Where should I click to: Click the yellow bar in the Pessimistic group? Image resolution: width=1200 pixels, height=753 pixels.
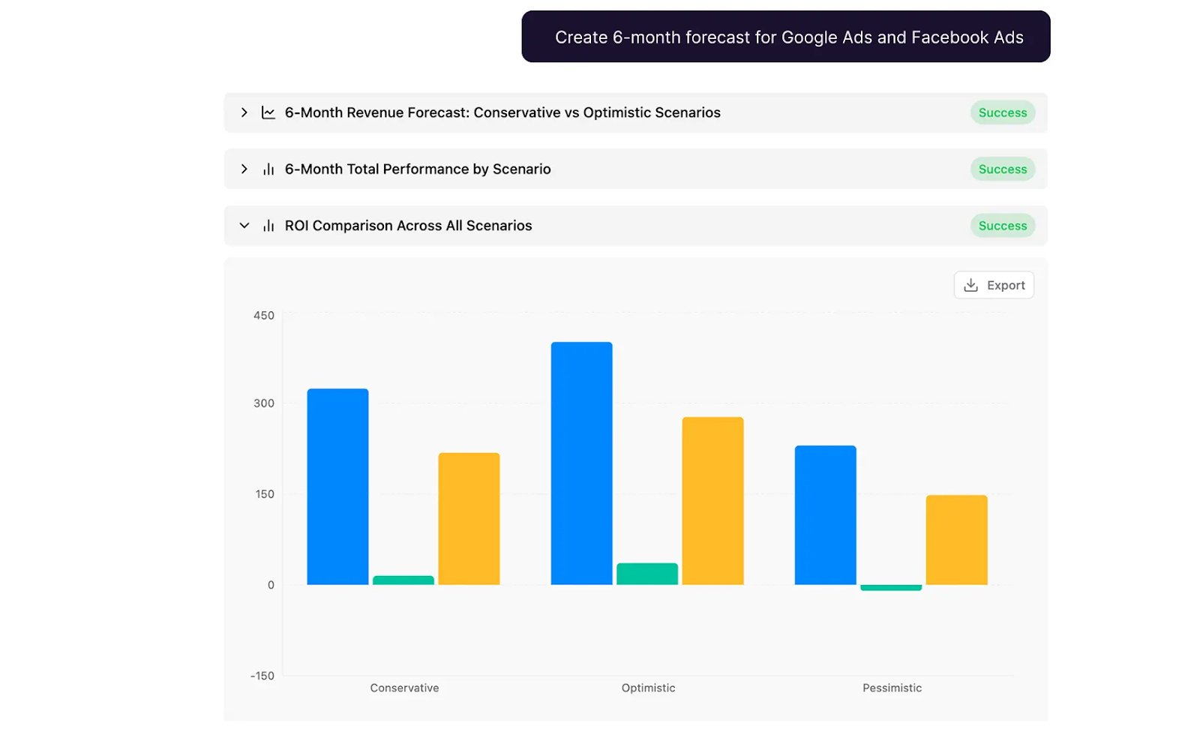[956, 540]
